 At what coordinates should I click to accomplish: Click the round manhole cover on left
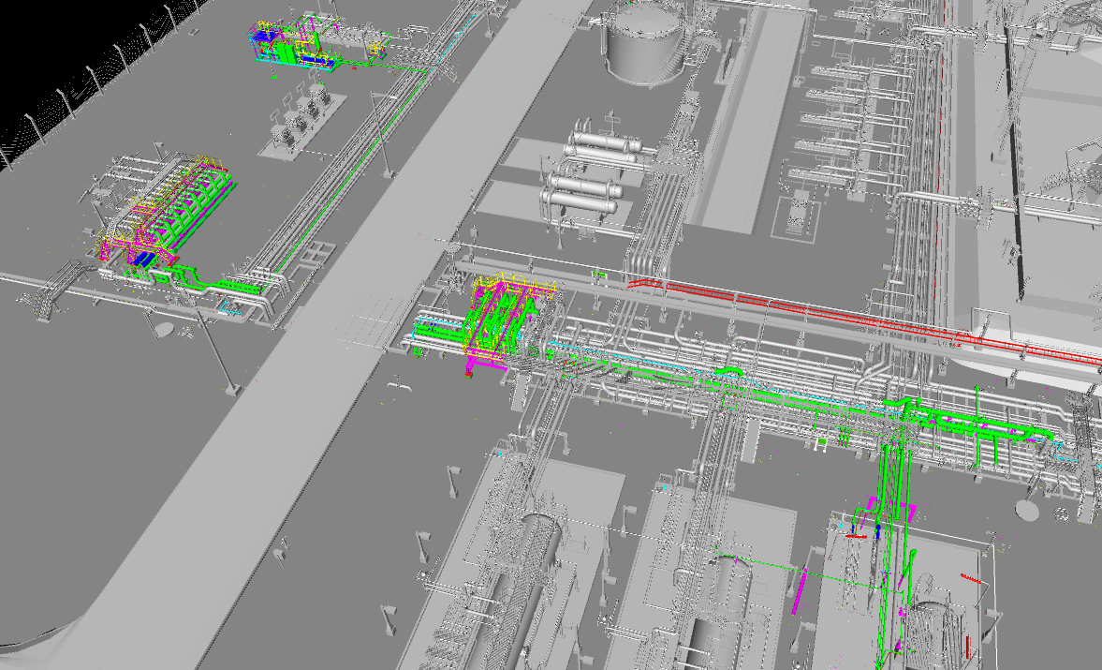[x=164, y=329]
